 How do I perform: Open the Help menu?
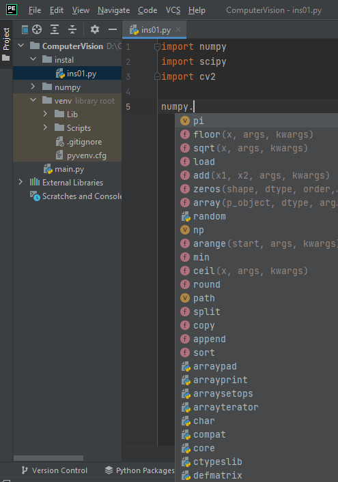[x=197, y=10]
